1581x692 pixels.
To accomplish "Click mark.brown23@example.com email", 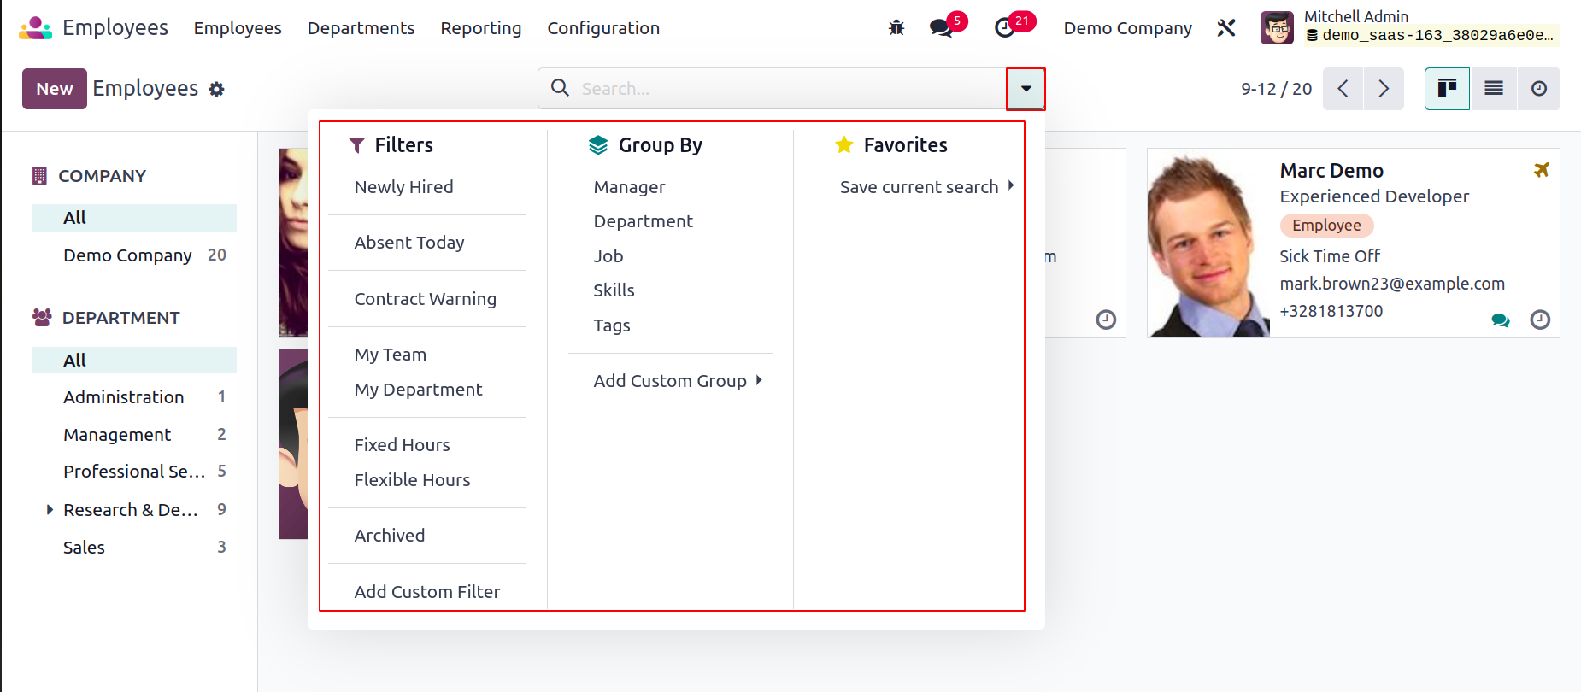I will coord(1392,284).
